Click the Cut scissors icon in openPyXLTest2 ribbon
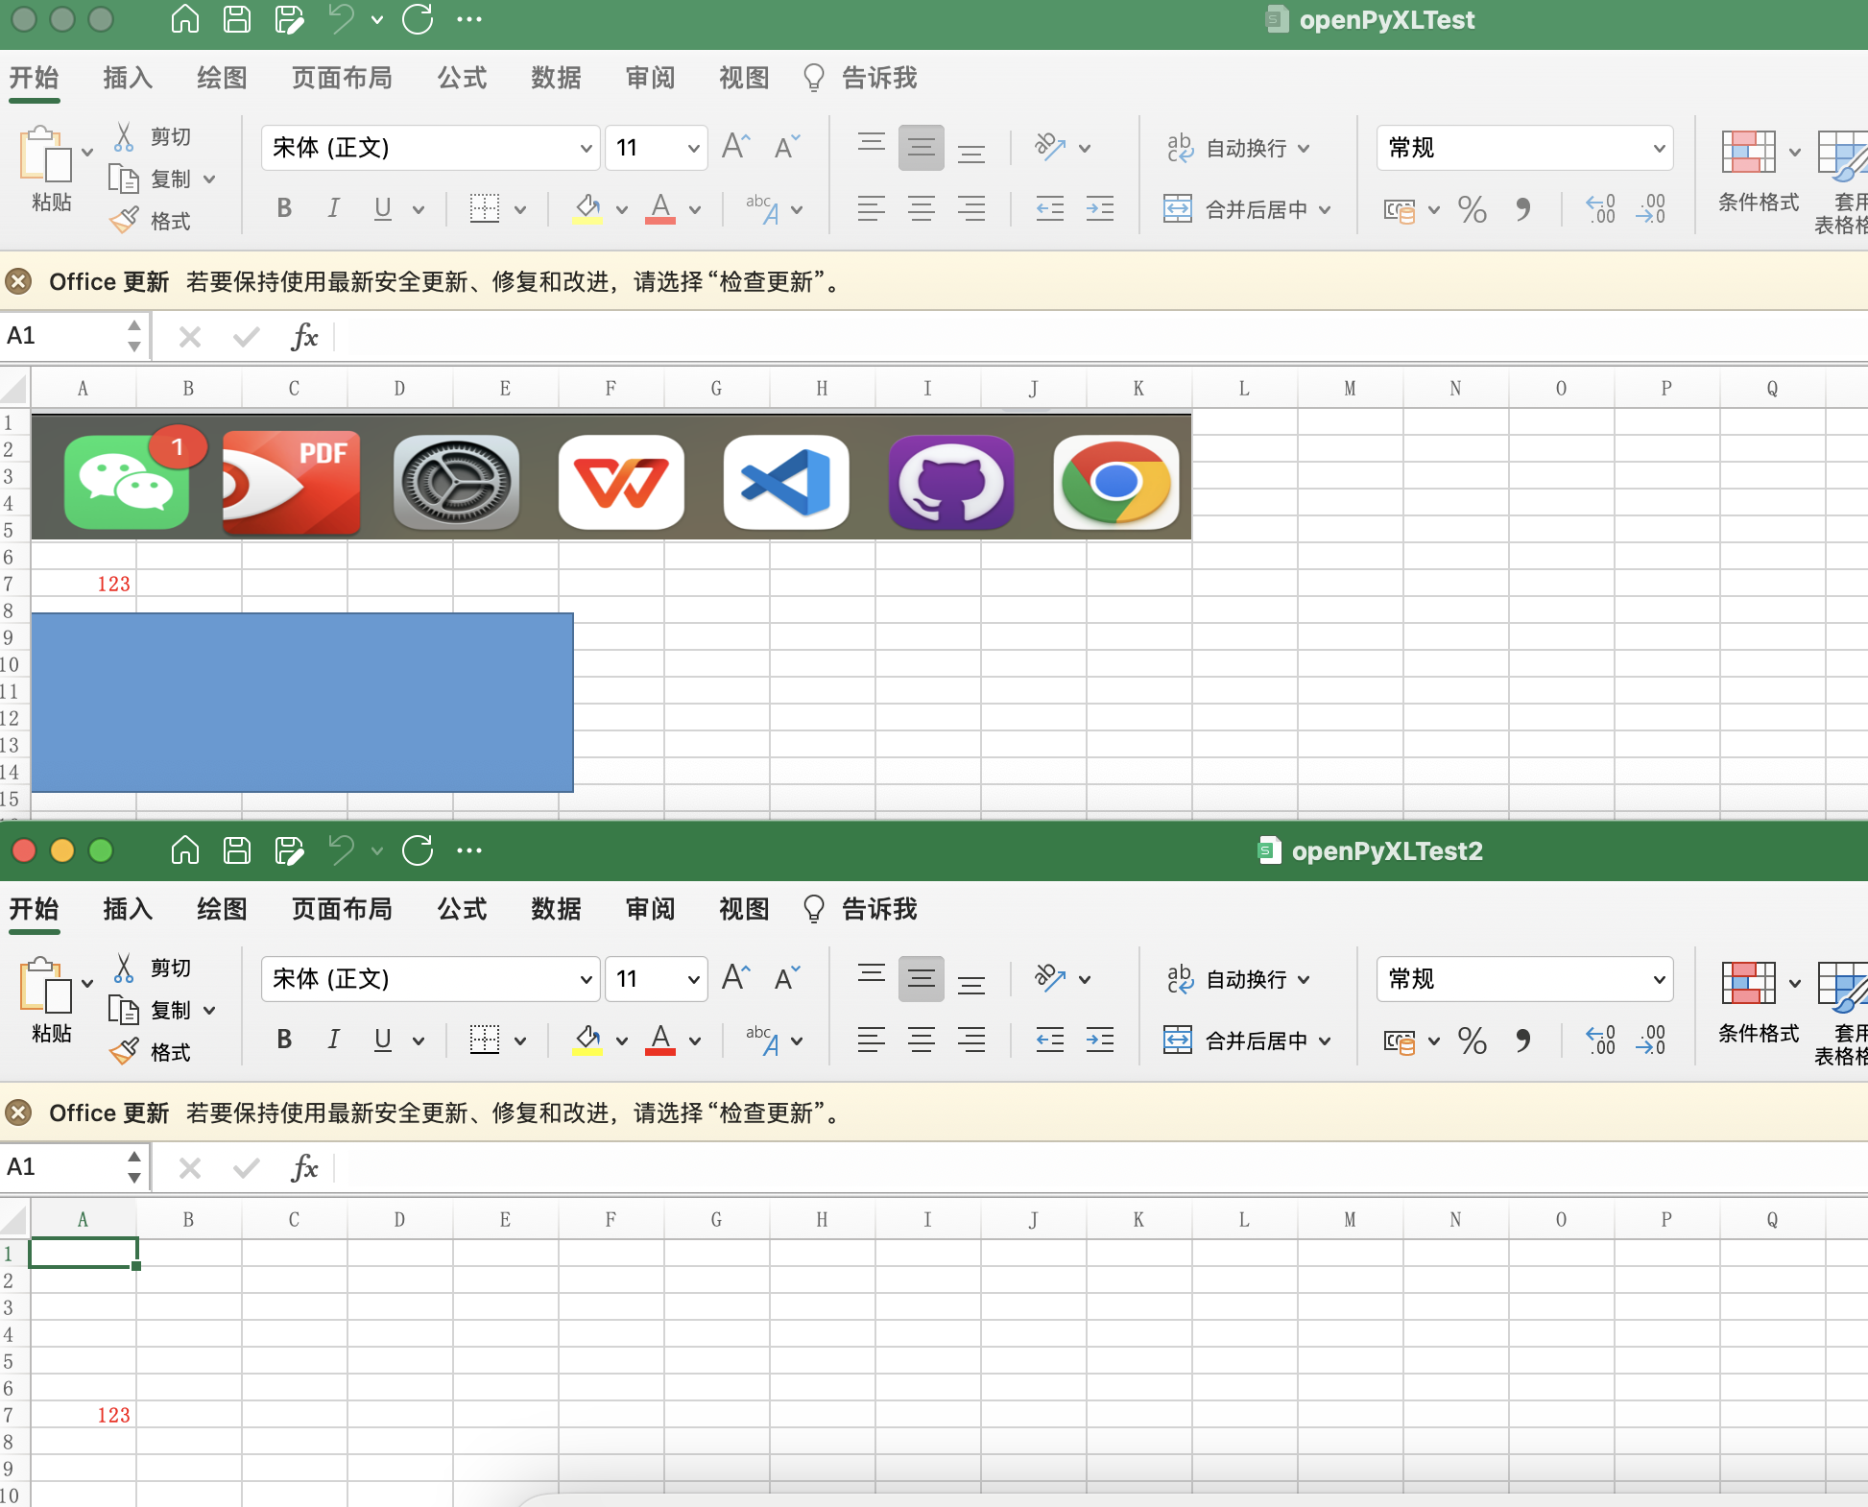The width and height of the screenshot is (1868, 1507). (124, 968)
